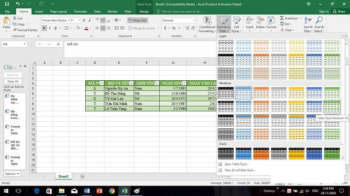The height and width of the screenshot is (196, 350).
Task: Toggle Bold formatting
Action: [44, 28]
